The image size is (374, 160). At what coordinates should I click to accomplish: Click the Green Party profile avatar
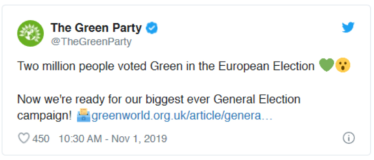coord(30,33)
